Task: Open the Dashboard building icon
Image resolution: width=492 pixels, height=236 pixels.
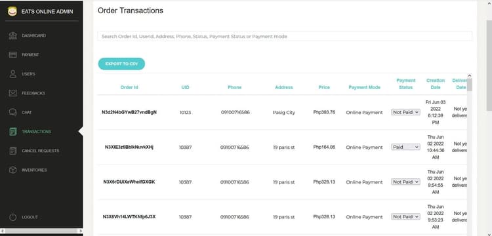Action: coord(13,36)
